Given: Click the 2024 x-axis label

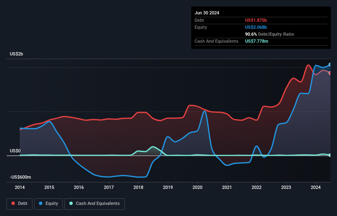Looking at the screenshot, I should [316, 187].
